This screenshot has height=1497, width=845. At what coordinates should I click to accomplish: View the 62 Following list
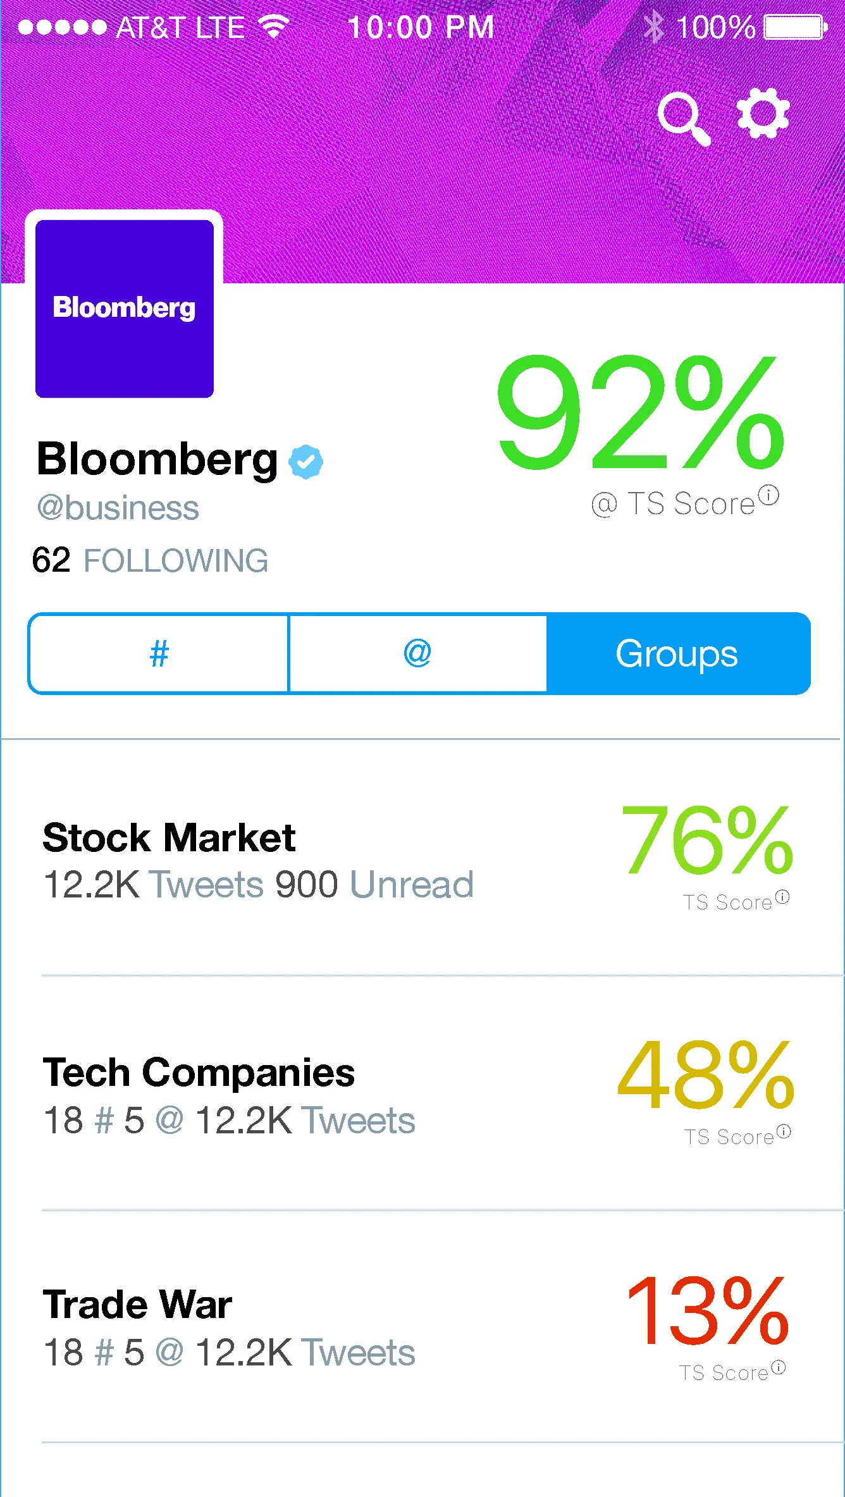151,560
